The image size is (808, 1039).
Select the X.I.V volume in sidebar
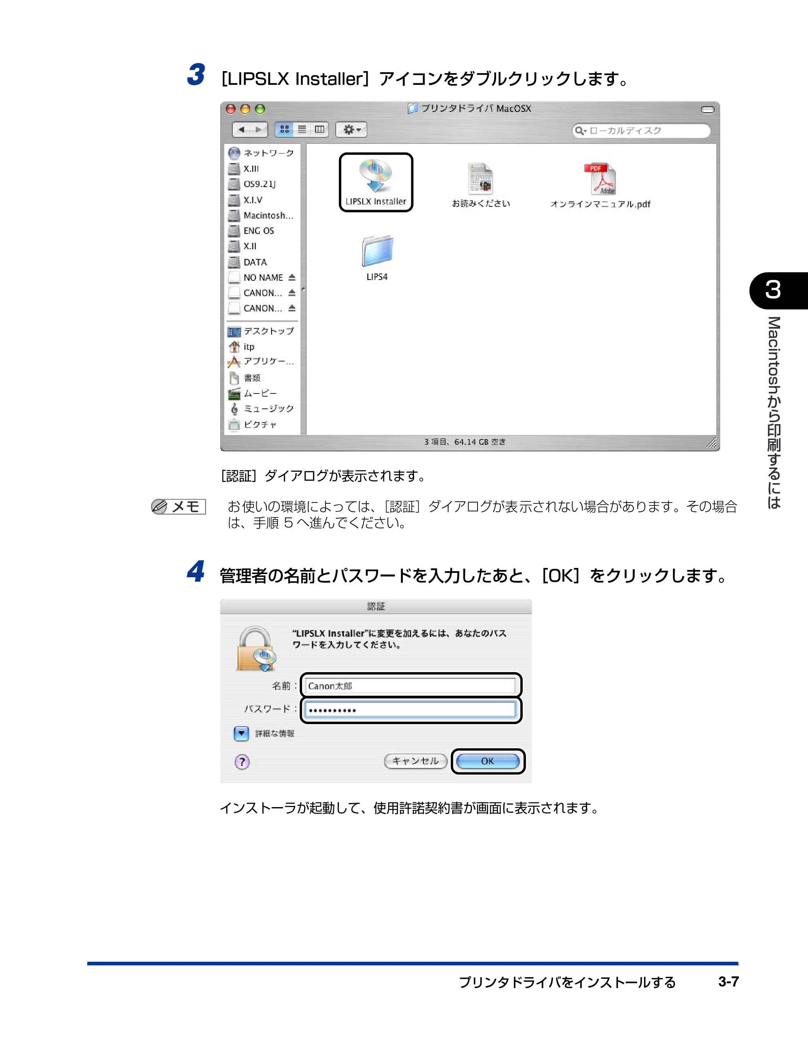coord(245,200)
